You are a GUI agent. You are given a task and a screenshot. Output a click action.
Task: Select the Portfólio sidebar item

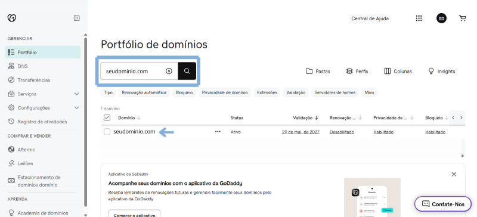point(43,52)
